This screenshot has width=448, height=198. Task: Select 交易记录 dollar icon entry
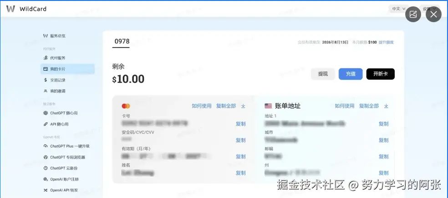(54, 80)
